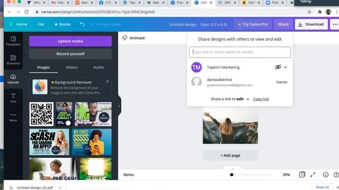Dismiss the Background Remover promo
The image size is (339, 190).
point(108,81)
